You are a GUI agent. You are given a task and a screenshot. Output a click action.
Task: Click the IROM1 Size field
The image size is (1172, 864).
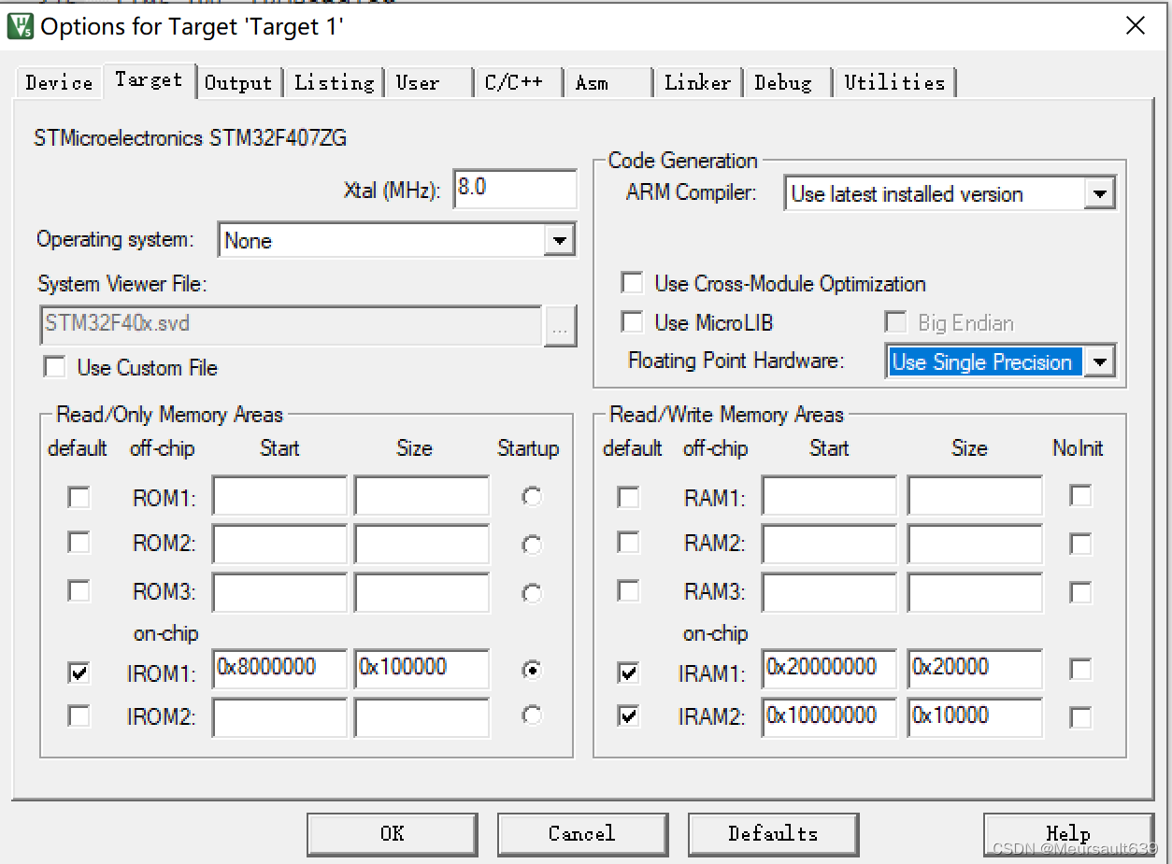(x=422, y=669)
